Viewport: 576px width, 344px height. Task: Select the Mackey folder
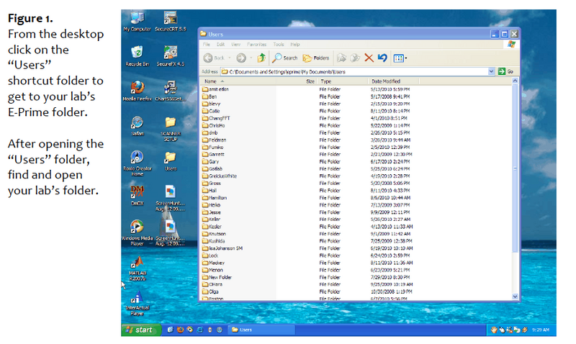213,263
